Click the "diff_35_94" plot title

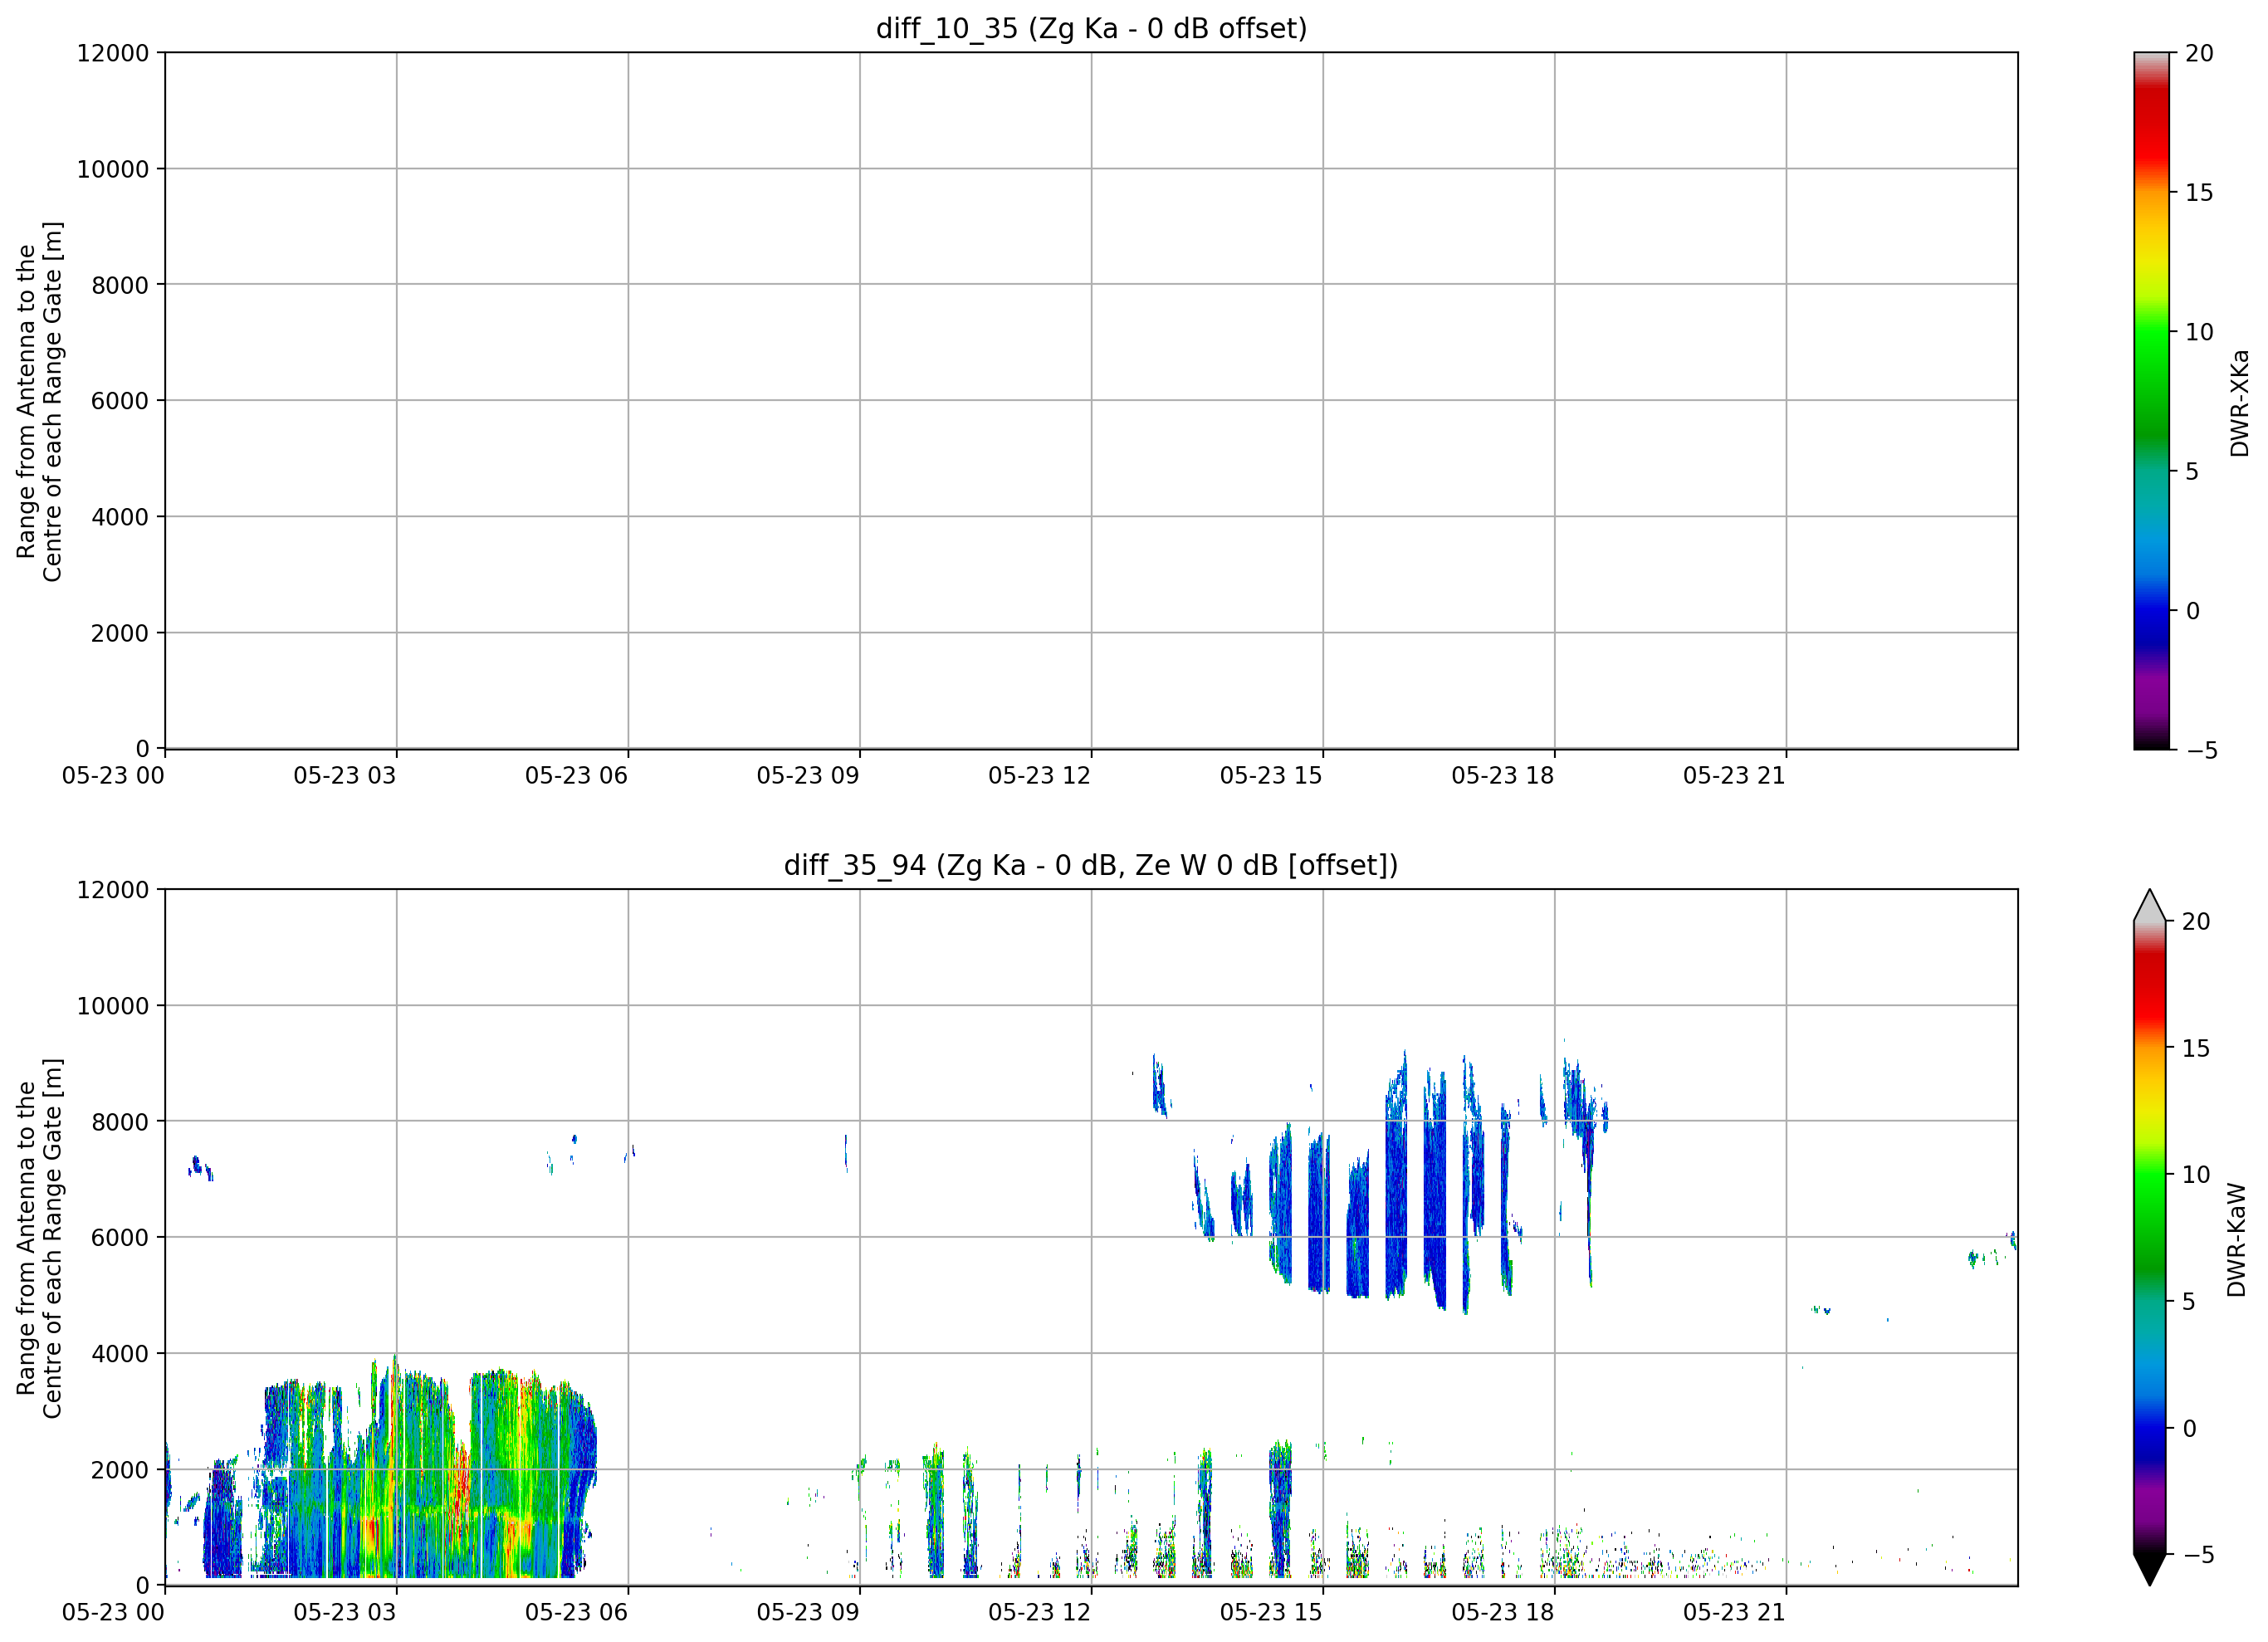(x=1091, y=865)
